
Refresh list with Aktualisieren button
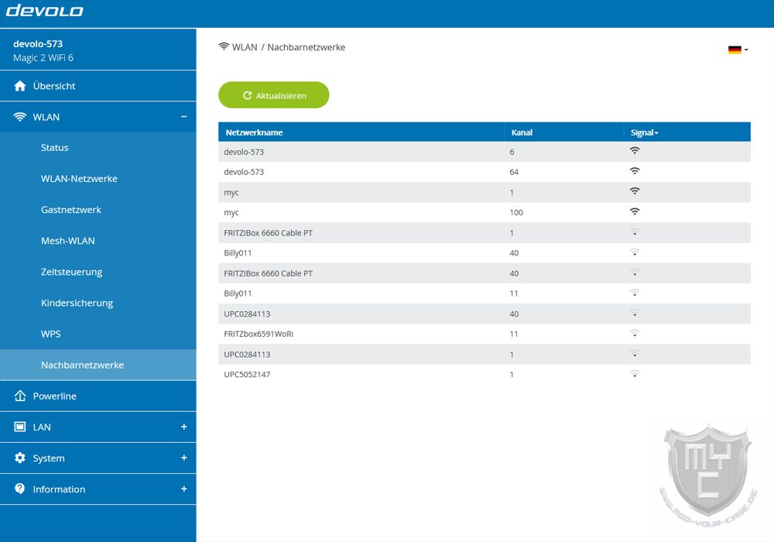pyautogui.click(x=273, y=94)
